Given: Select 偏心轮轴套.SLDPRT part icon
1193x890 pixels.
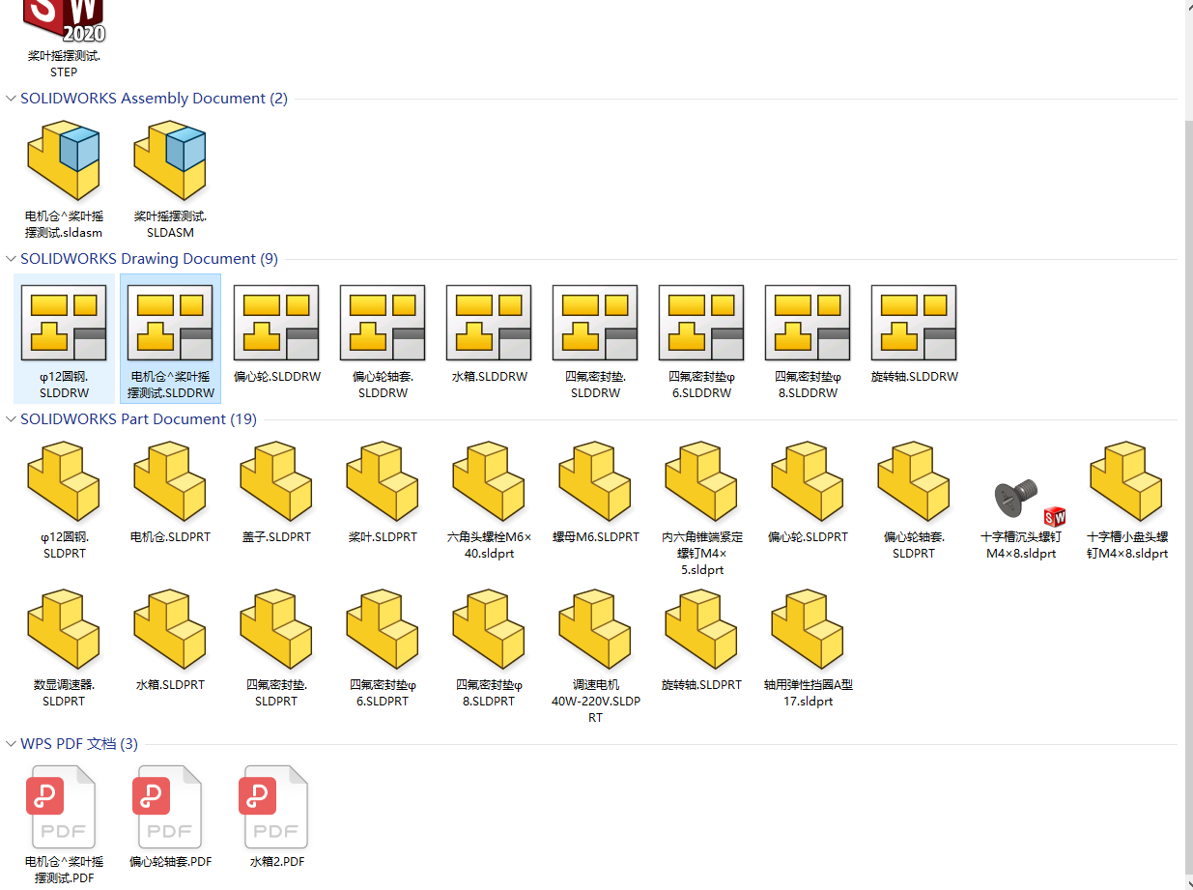Looking at the screenshot, I should (914, 482).
